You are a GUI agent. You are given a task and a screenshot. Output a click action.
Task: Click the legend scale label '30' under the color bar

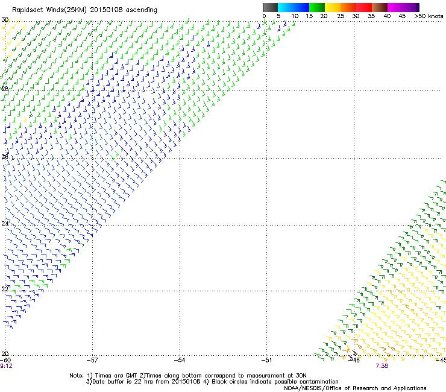pos(356,16)
